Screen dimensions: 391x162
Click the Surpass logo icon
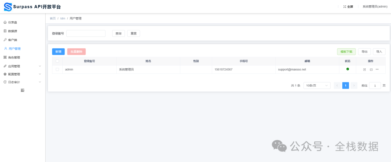pyautogui.click(x=8, y=6)
